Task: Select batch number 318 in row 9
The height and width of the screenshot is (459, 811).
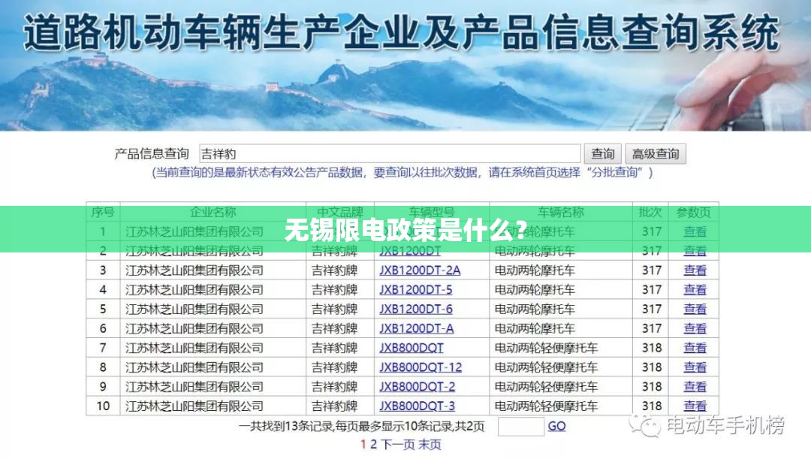Action: [x=650, y=387]
